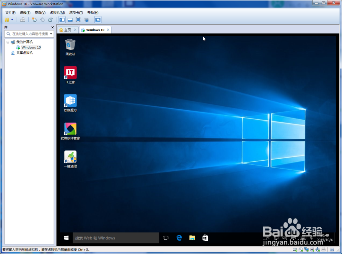Click the guest volume speaker icon

coord(285,238)
